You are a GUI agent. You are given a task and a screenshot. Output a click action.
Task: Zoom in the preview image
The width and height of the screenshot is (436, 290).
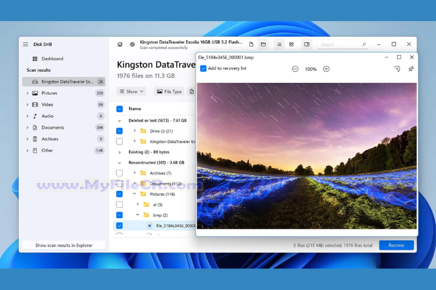click(x=326, y=69)
